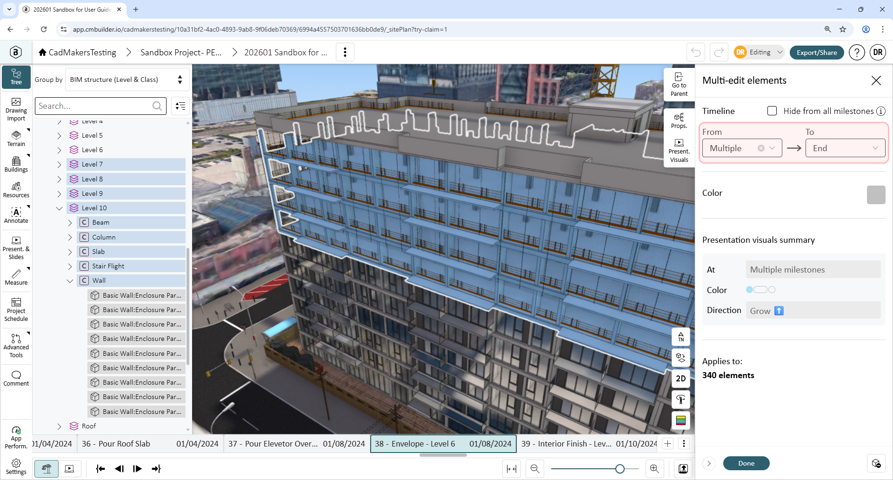Click the fit timeline width icon
893x480 pixels.
click(512, 469)
